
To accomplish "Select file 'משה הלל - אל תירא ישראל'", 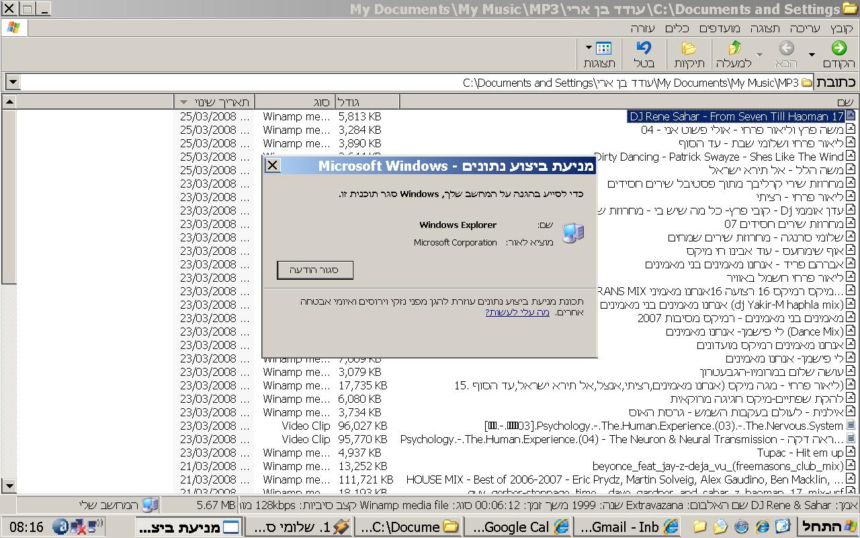I will (776, 170).
